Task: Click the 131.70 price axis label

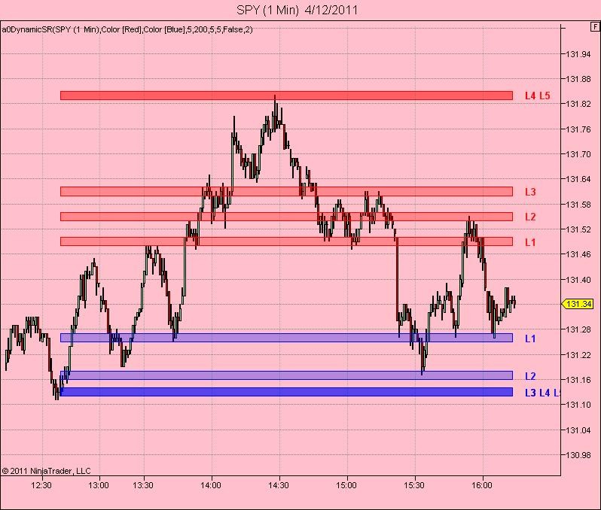Action: pos(578,154)
